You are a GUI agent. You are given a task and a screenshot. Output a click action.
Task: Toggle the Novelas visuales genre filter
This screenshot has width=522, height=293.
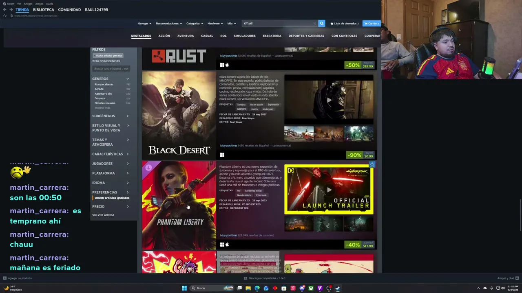tap(112, 103)
